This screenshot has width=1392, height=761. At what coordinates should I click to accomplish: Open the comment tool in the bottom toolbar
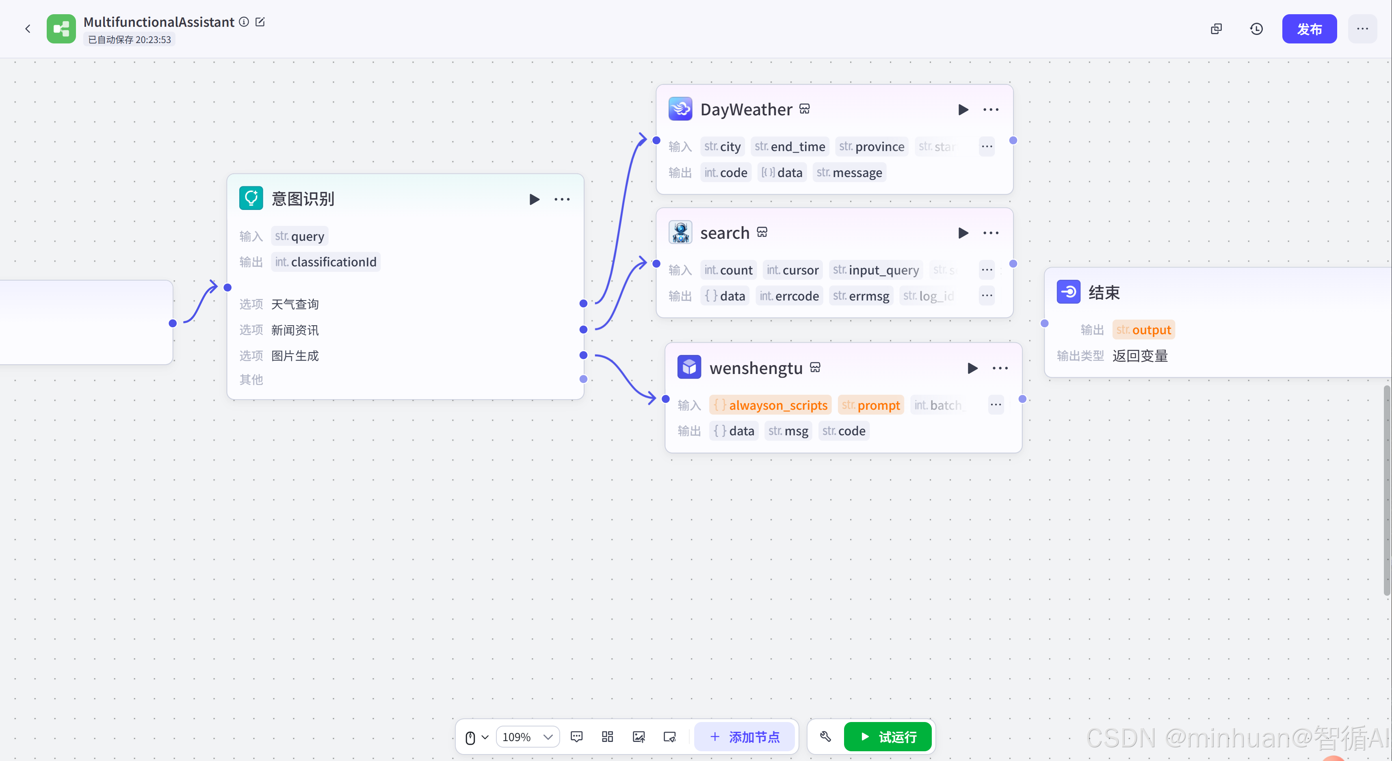click(576, 737)
